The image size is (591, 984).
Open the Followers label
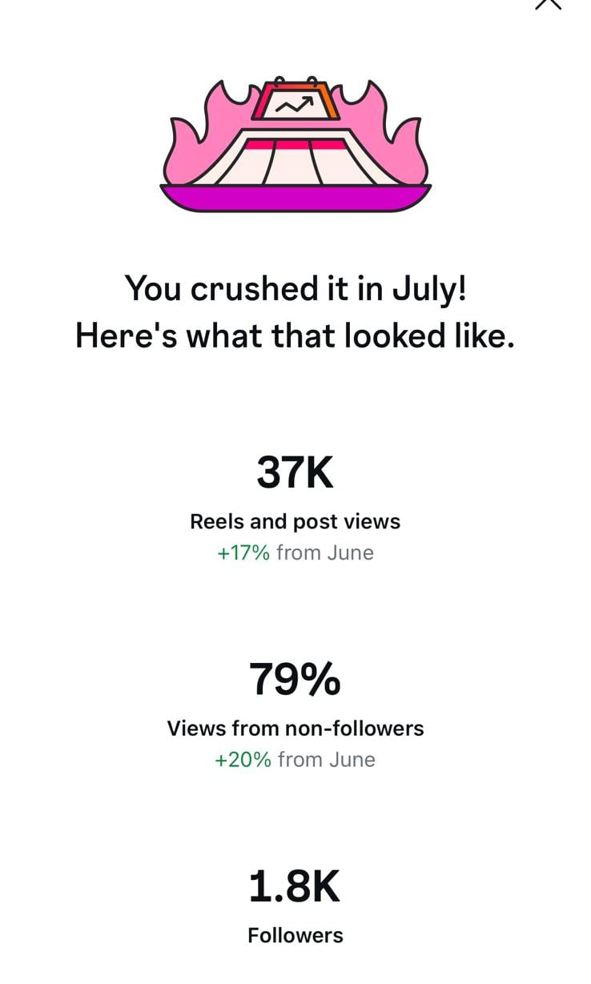click(295, 935)
